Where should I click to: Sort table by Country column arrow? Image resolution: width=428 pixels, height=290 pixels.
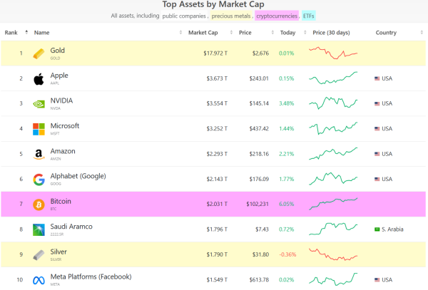click(x=422, y=33)
